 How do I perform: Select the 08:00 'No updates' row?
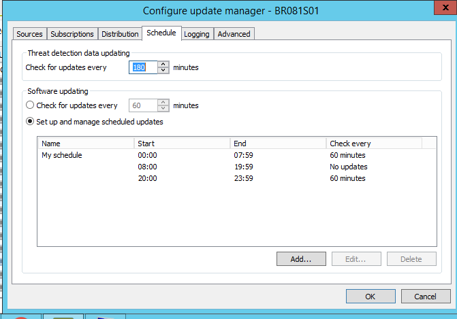click(x=146, y=167)
